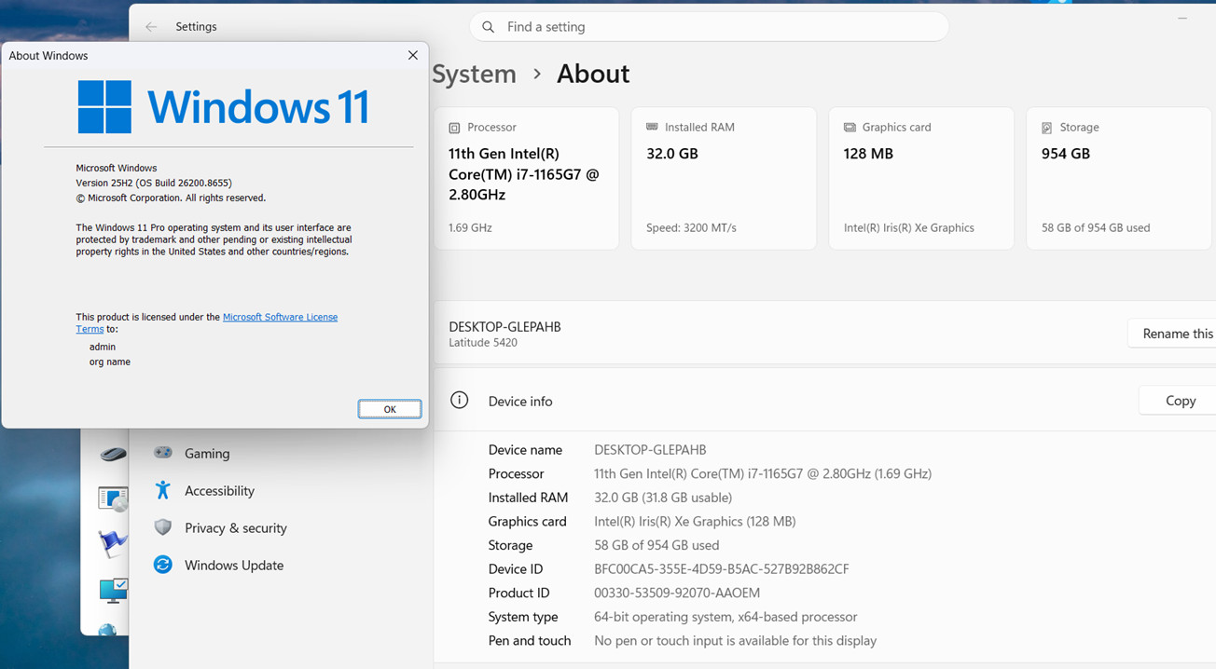Open the monitor with checkmark icon behind Settings
This screenshot has width=1216, height=669.
pyautogui.click(x=113, y=589)
